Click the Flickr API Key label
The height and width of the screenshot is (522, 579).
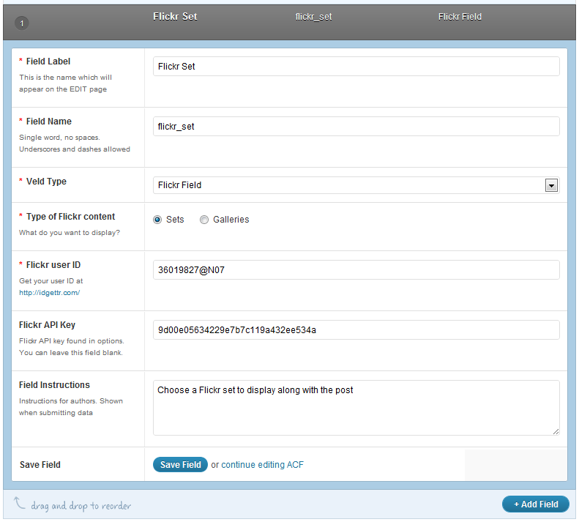click(x=47, y=325)
